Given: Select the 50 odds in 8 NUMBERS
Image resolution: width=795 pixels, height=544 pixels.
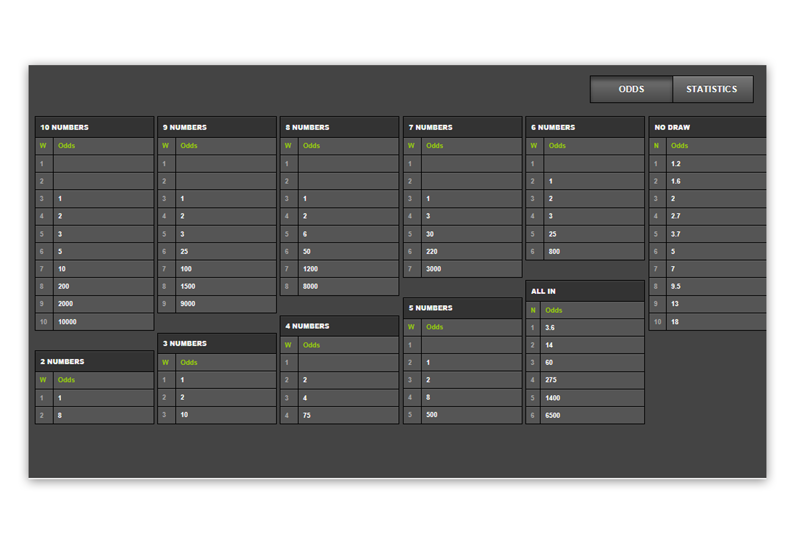Looking at the screenshot, I should (348, 252).
